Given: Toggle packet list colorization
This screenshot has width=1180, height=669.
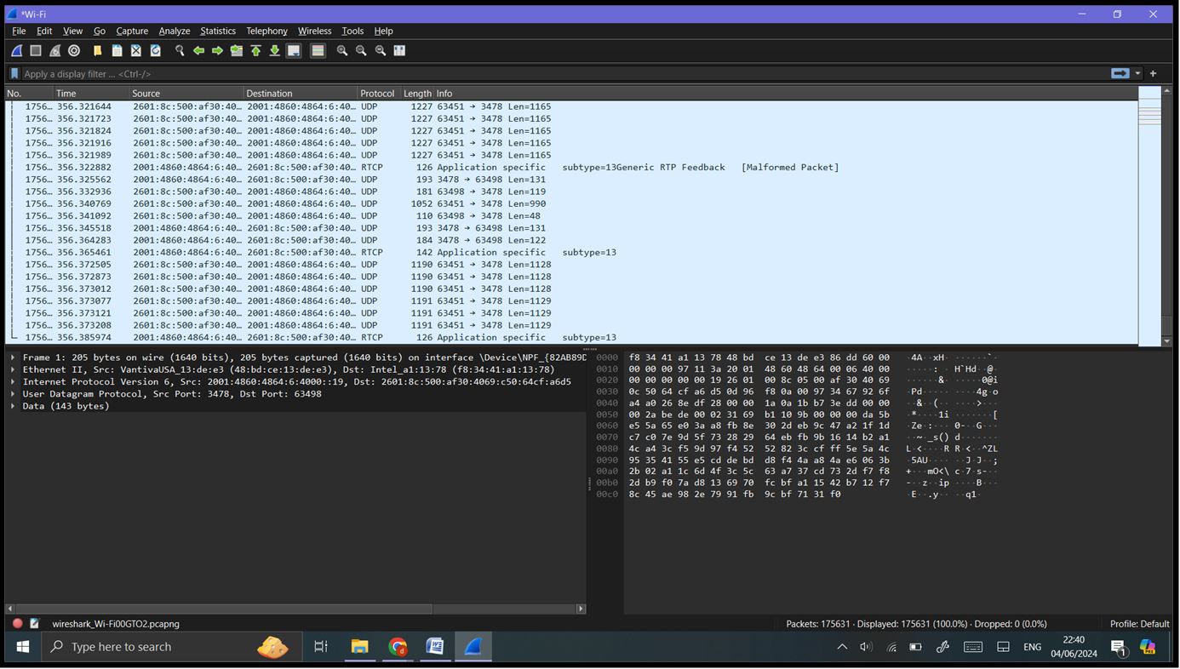Looking at the screenshot, I should [x=316, y=50].
